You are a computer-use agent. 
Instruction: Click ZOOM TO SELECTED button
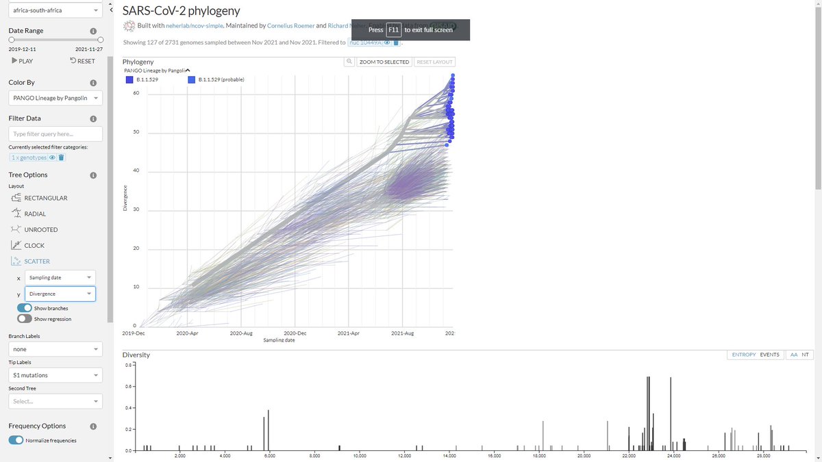[384, 62]
